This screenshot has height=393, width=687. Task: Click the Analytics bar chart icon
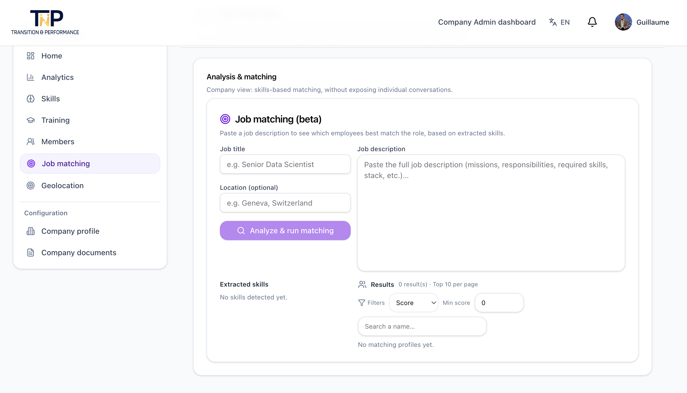(31, 77)
